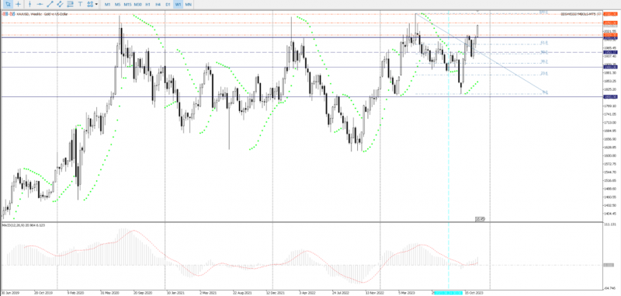Select the equidistant channel tool
Image resolution: width=621 pixels, height=296 pixels.
pos(61,4)
